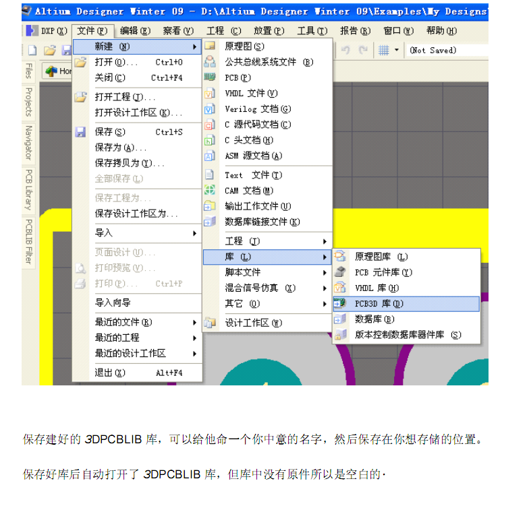The width and height of the screenshot is (529, 508).
Task: Open the 工具 (T) menu
Action: (x=312, y=31)
